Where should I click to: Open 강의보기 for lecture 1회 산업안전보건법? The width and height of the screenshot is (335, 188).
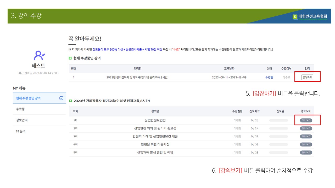coord(306,120)
